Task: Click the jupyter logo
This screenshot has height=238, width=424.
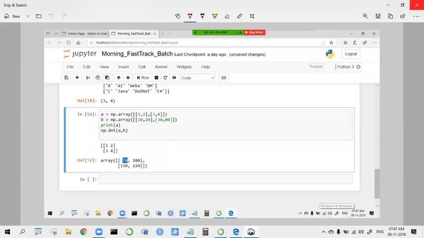Action: (79, 54)
